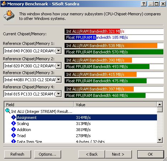The height and width of the screenshot is (161, 167).
Task: Click the results list scroll-down arrow
Action: [160, 140]
